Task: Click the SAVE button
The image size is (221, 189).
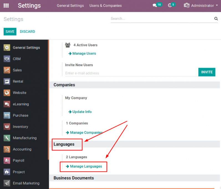Action: tap(10, 32)
